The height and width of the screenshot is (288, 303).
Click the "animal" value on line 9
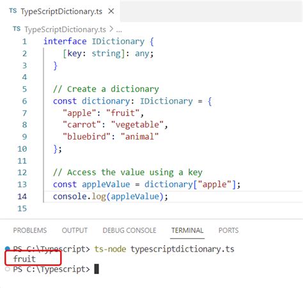tap(140, 136)
